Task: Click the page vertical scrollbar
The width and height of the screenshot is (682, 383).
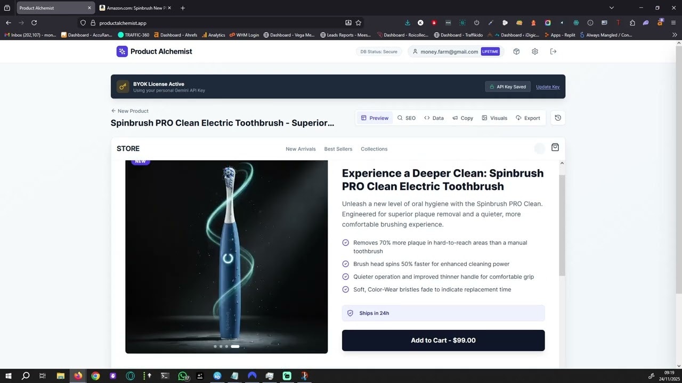Action: coord(678,170)
